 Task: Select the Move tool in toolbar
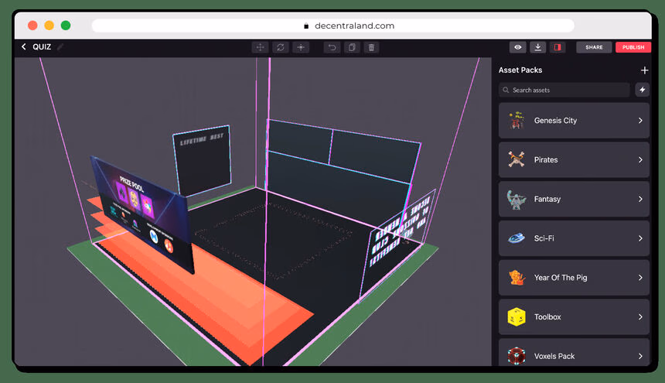click(260, 47)
